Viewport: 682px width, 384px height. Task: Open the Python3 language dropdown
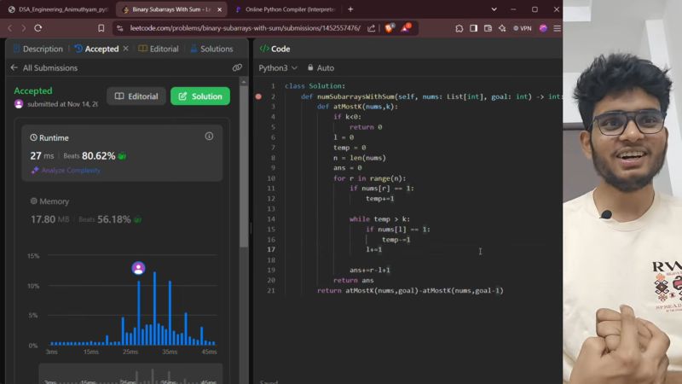278,68
